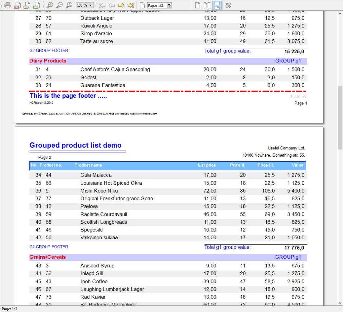Export the report to SVG

coord(27,5)
